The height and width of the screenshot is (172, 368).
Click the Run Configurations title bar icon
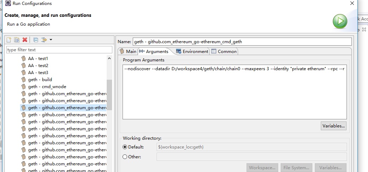tap(8, 4)
